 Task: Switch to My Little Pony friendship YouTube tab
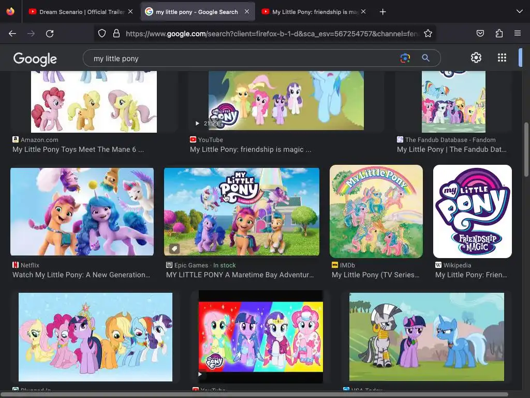click(x=314, y=12)
